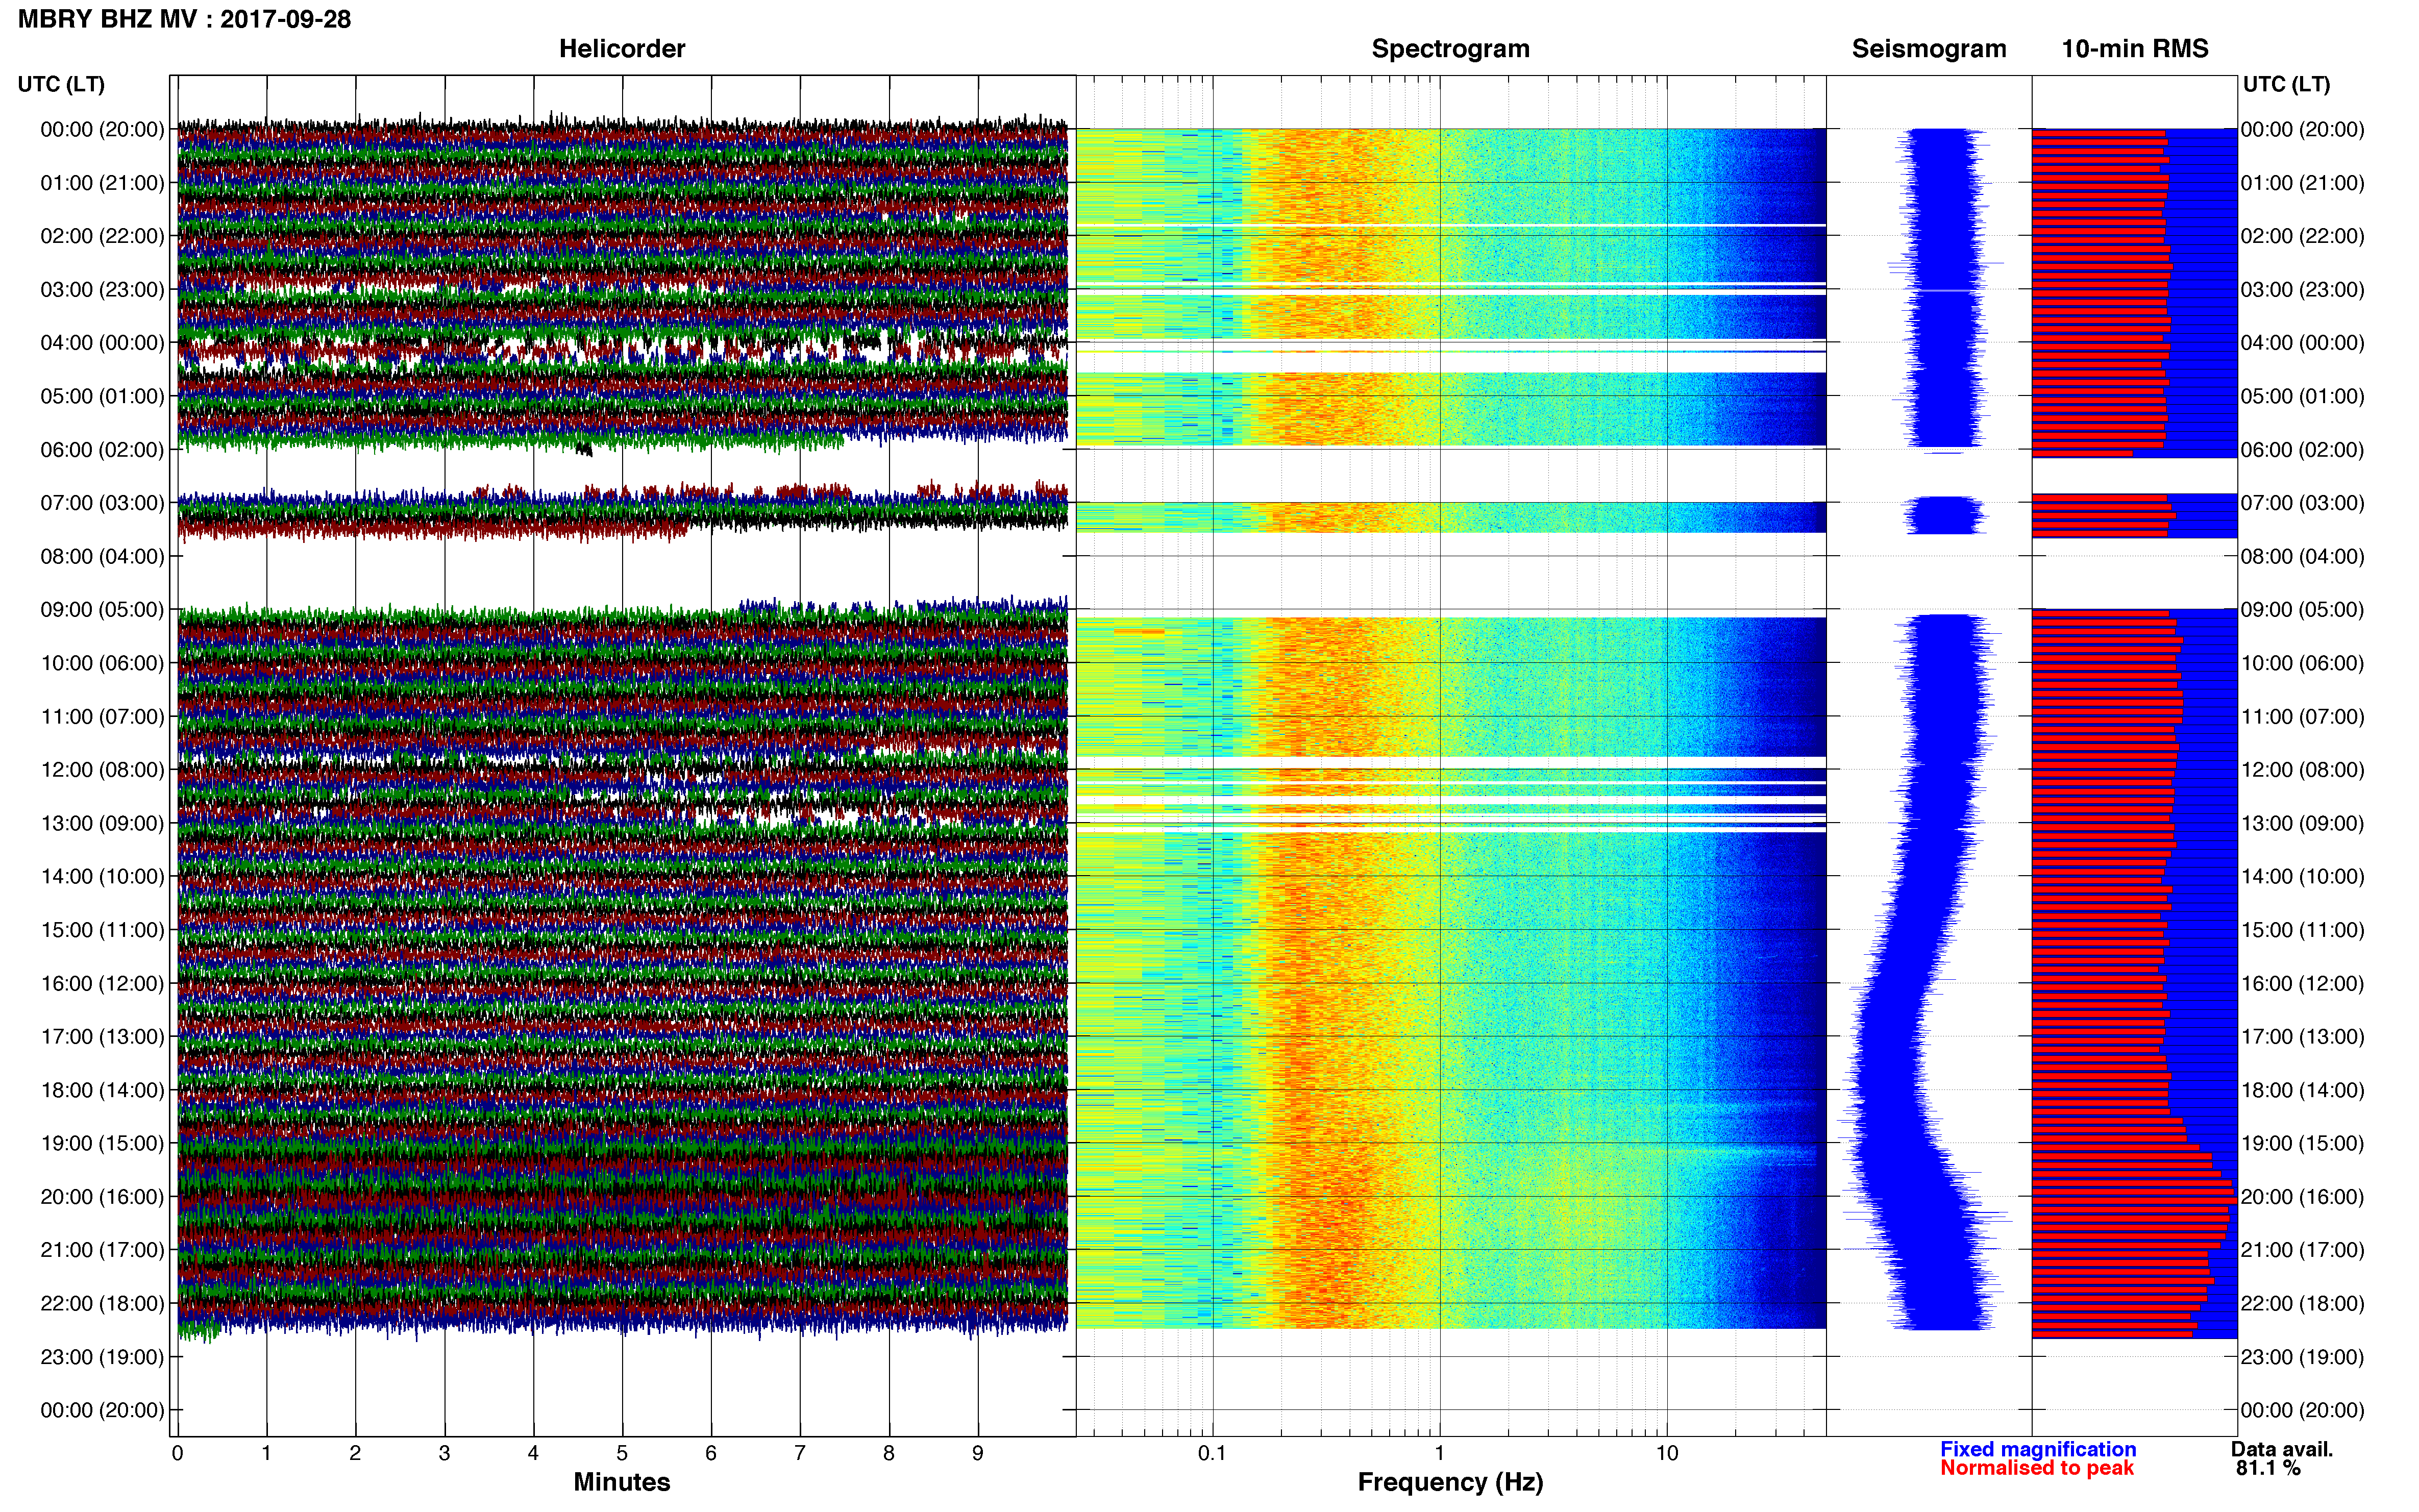Click the 'Seismogram' panel heading
Screen dimensions: 2419x1512
click(x=1929, y=49)
